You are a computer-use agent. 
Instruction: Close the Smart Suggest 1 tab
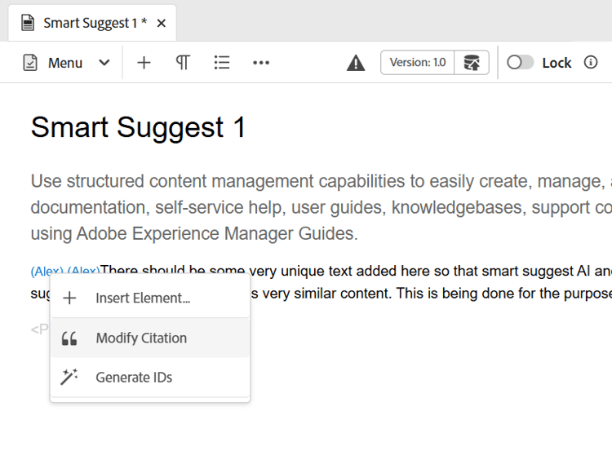pyautogui.click(x=162, y=23)
